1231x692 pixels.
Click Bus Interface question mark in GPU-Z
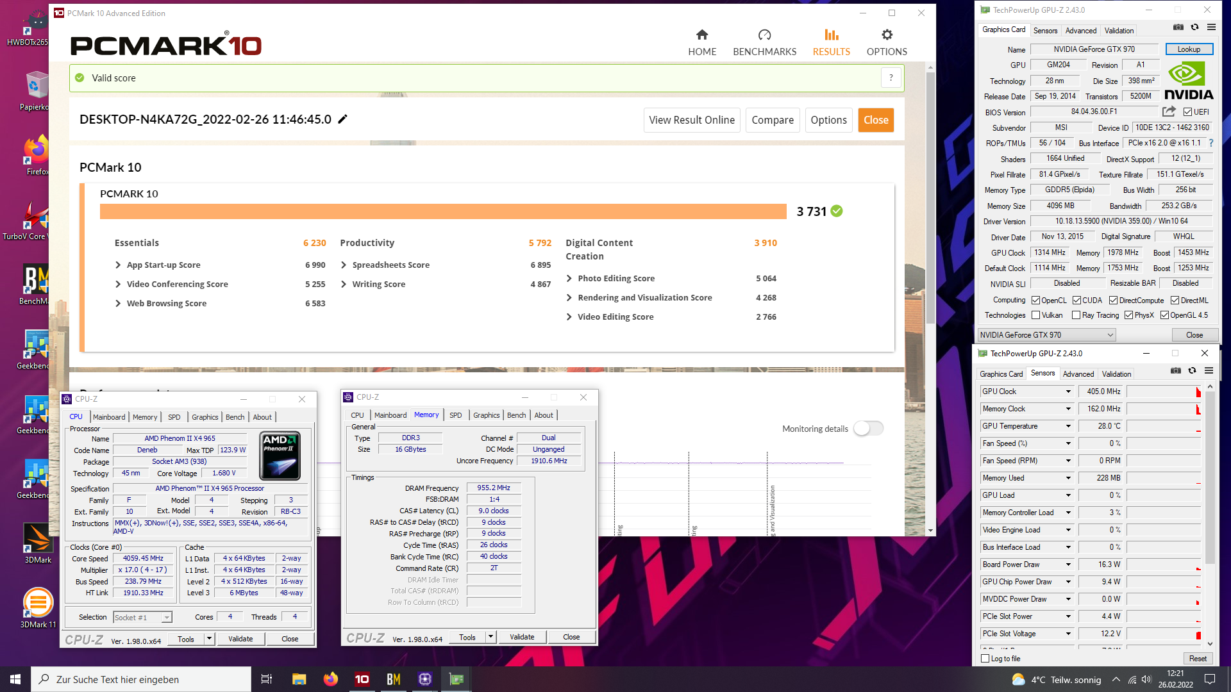1211,144
